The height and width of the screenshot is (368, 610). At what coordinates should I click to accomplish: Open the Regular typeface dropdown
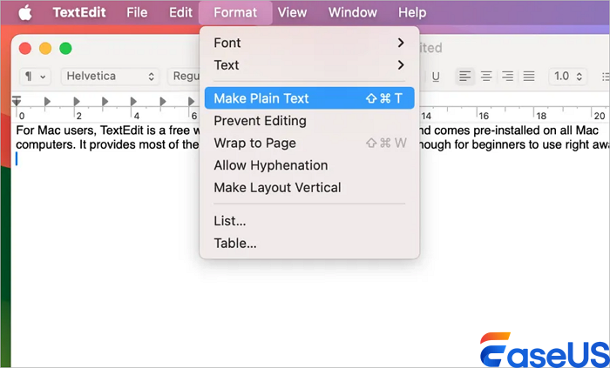tap(184, 76)
